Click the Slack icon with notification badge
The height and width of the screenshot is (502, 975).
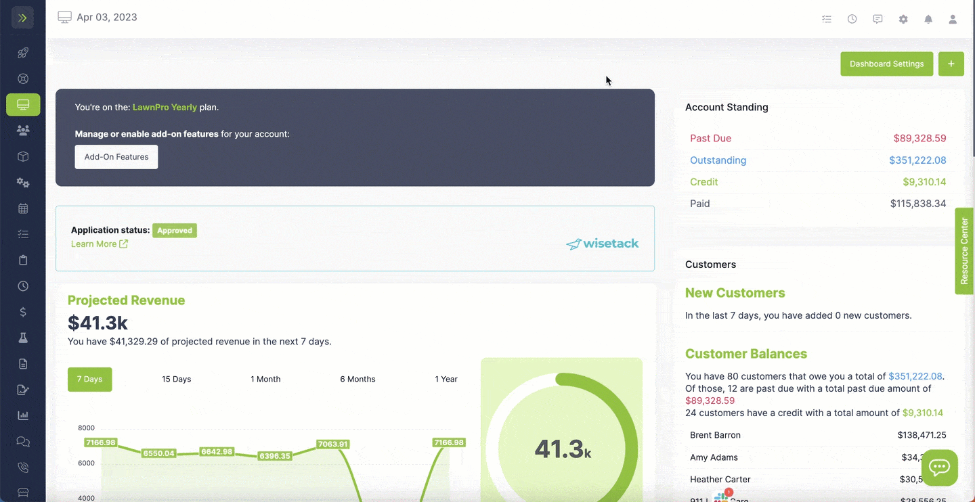pyautogui.click(x=722, y=497)
